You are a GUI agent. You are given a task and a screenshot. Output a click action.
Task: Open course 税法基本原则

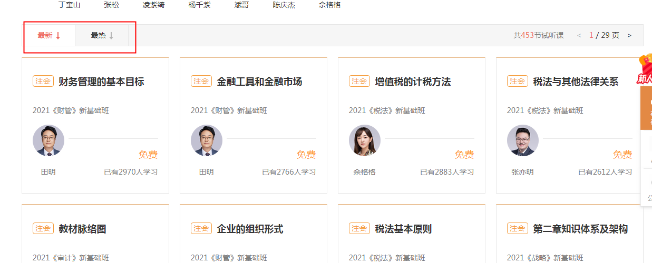click(x=403, y=229)
